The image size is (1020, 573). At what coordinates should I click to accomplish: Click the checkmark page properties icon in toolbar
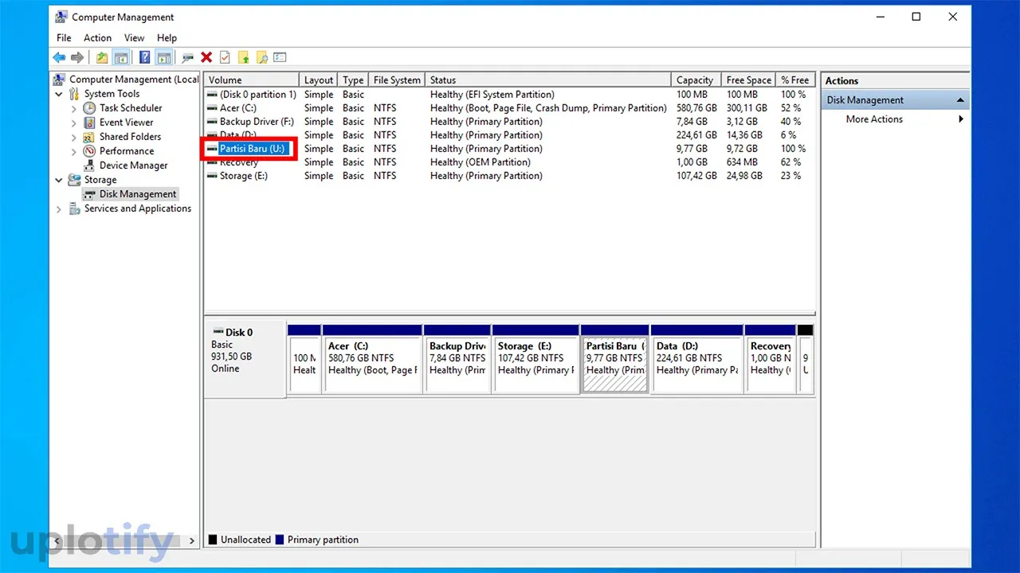tap(225, 57)
